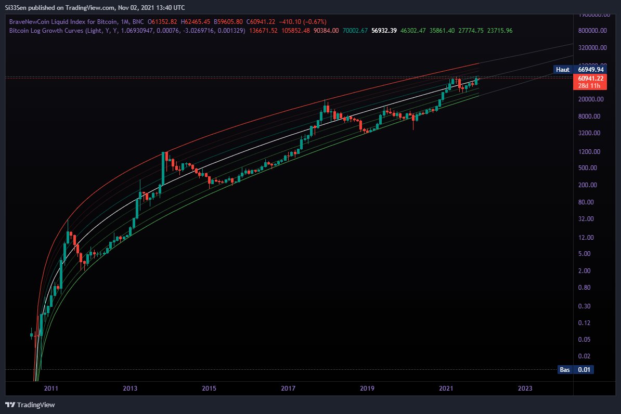Click indicator value 105852.48
Image resolution: width=621 pixels, height=414 pixels.
tap(295, 31)
